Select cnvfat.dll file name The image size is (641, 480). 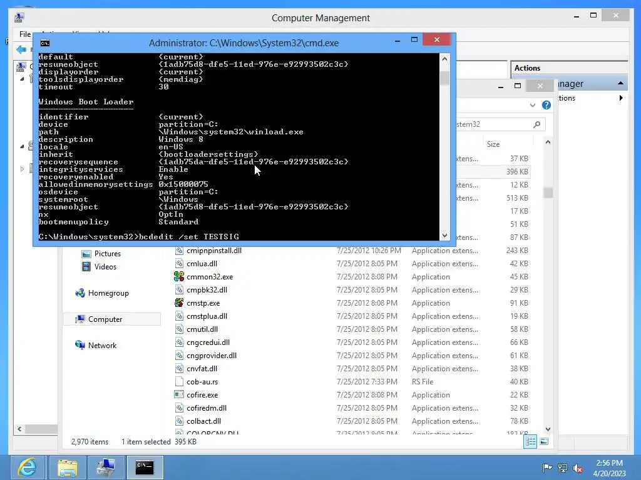click(202, 369)
